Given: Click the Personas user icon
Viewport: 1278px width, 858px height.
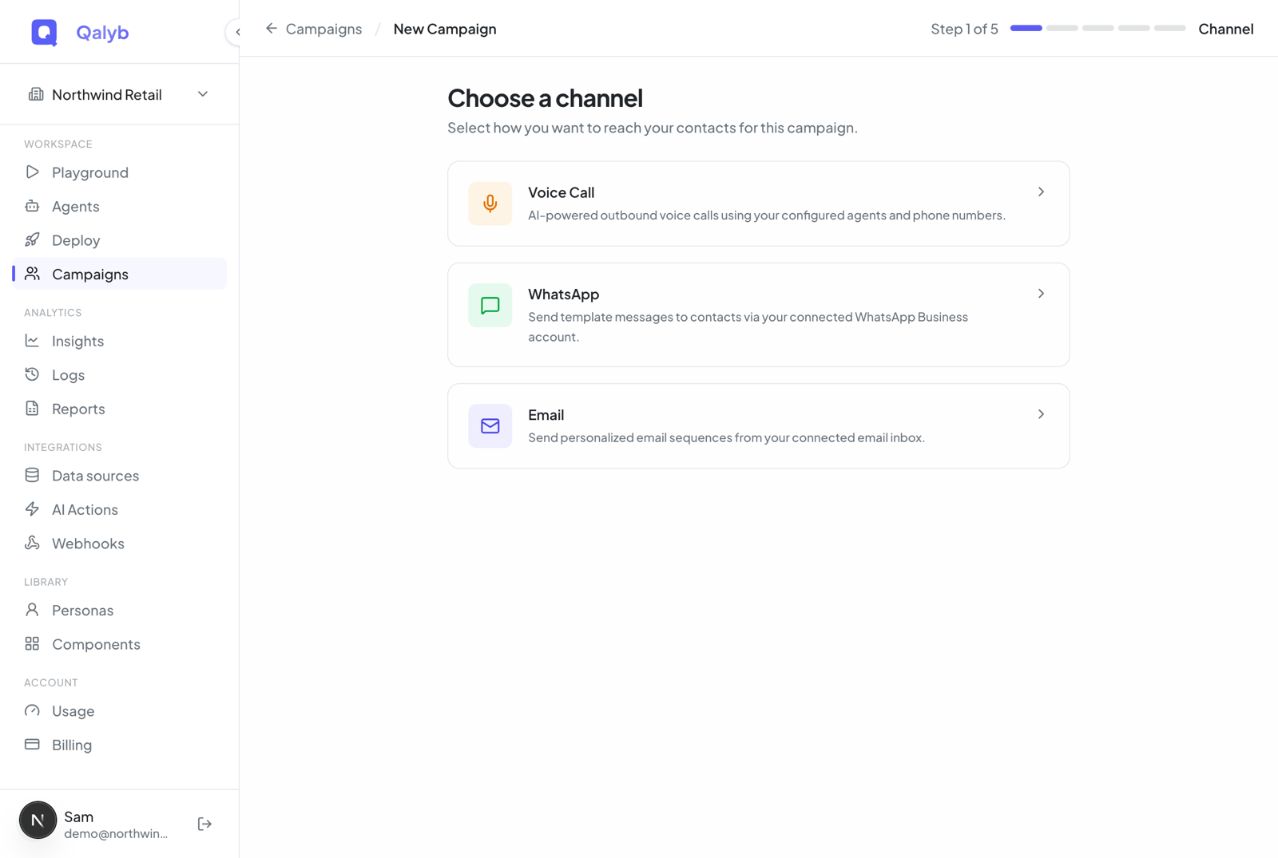Looking at the screenshot, I should (x=32, y=611).
